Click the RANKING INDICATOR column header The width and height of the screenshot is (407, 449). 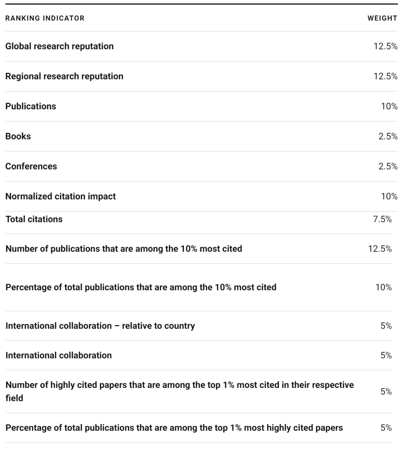click(x=45, y=18)
